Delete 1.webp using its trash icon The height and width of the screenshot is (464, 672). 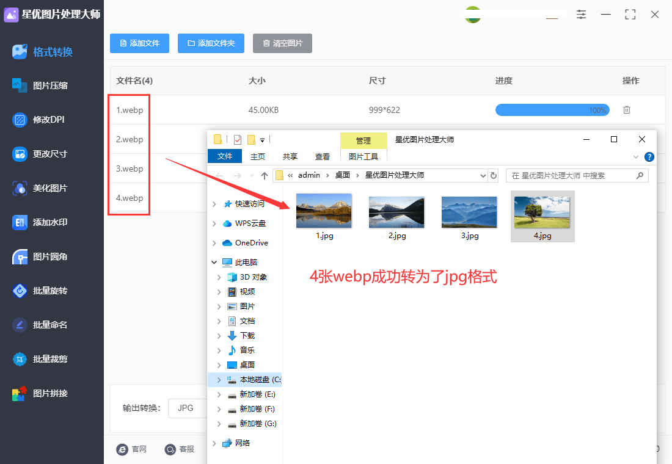point(626,110)
